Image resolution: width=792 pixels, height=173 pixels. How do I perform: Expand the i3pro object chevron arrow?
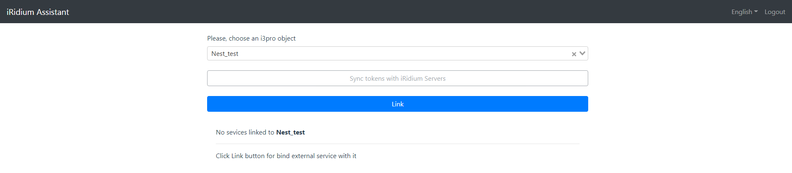tap(582, 53)
